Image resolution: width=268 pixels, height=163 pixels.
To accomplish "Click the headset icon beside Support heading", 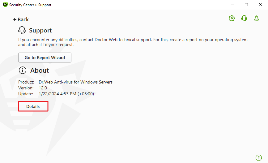I will click(x=22, y=30).
